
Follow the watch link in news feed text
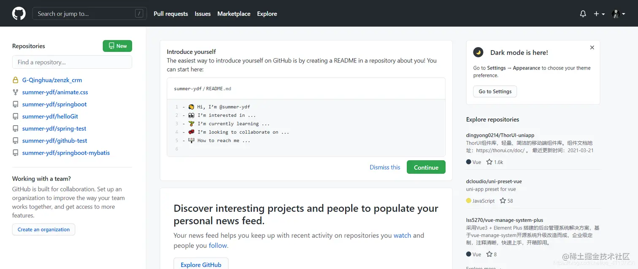(402, 235)
